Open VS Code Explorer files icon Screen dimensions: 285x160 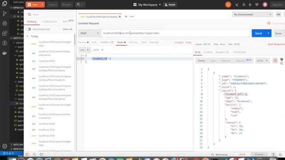pos(4,4)
